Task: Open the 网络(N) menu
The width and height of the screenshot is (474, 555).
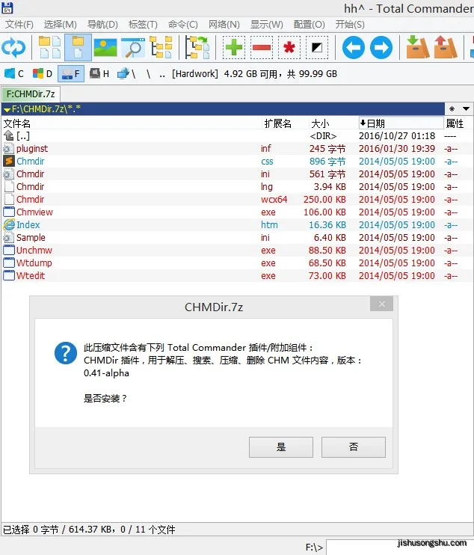Action: pos(224,25)
